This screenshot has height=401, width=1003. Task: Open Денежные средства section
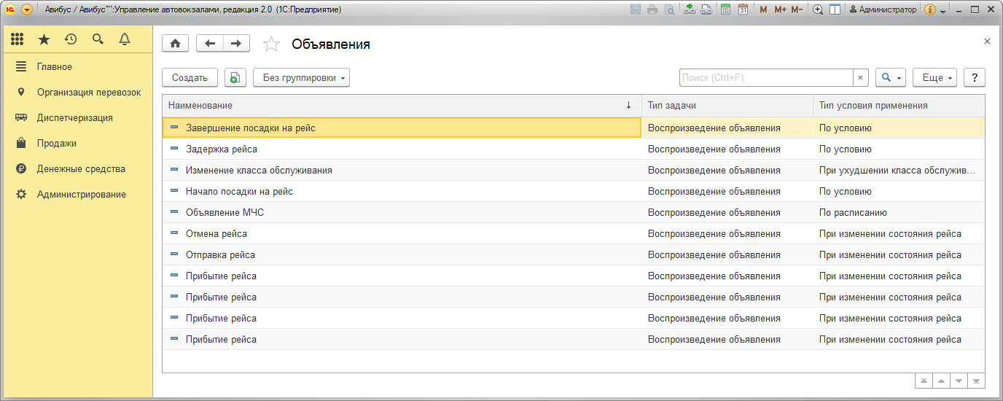[81, 168]
